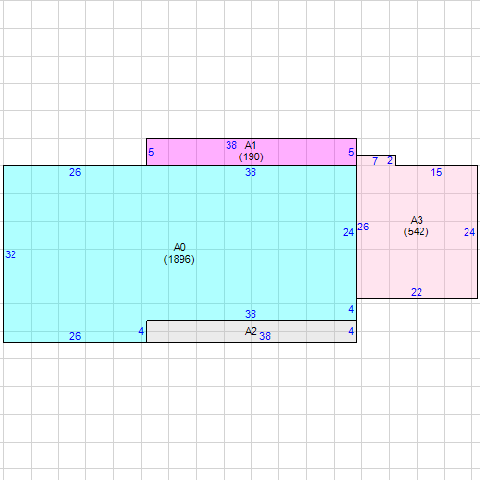Click the "5" label at A1's left end
Image resolution: width=480 pixels, height=480 pixels.
(151, 152)
